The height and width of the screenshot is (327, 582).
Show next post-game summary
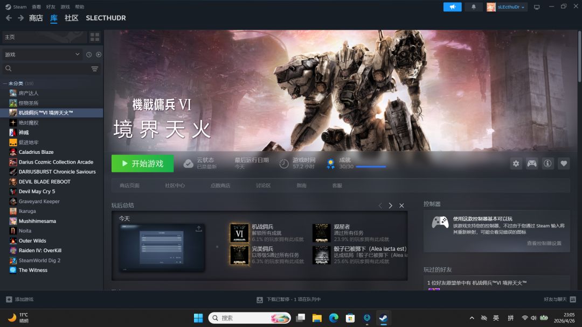click(391, 205)
